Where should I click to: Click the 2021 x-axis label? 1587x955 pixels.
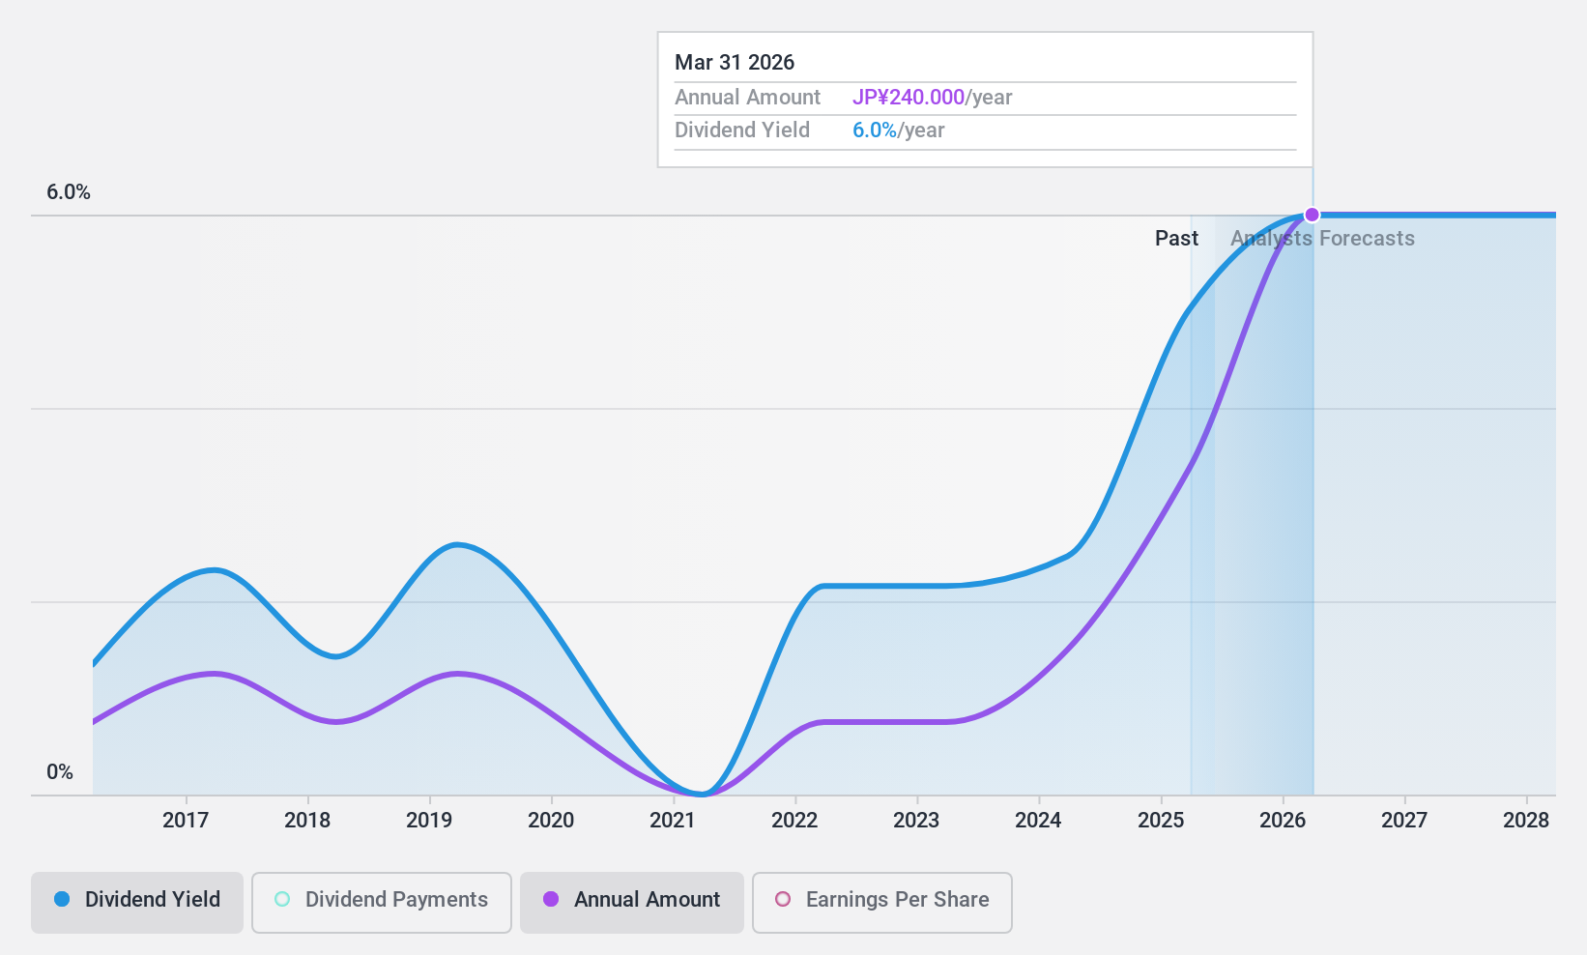(x=673, y=821)
